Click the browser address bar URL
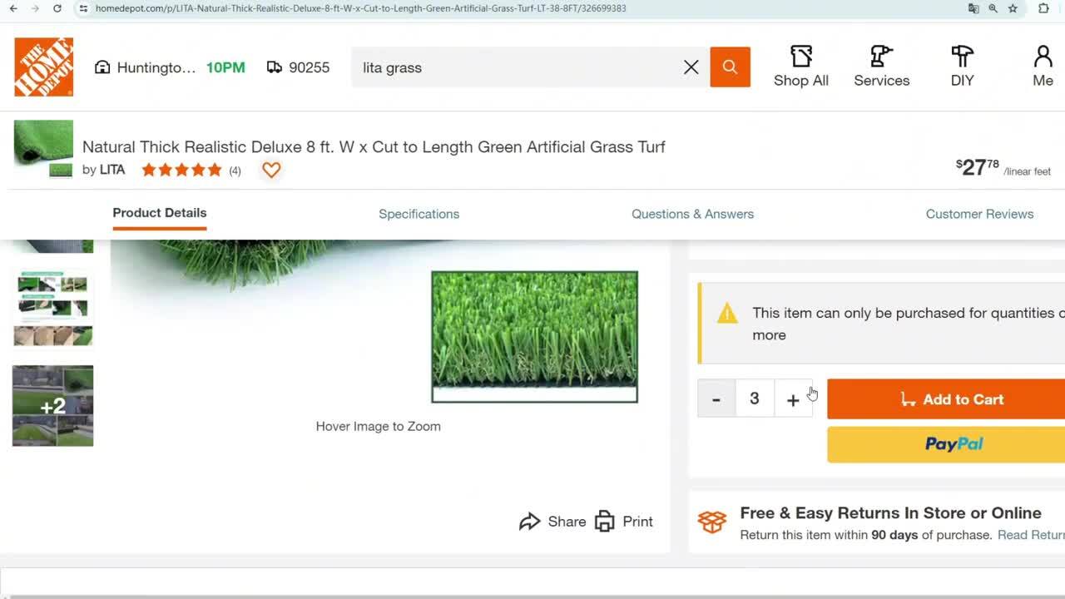Viewport: 1065px width, 599px height. 360,8
